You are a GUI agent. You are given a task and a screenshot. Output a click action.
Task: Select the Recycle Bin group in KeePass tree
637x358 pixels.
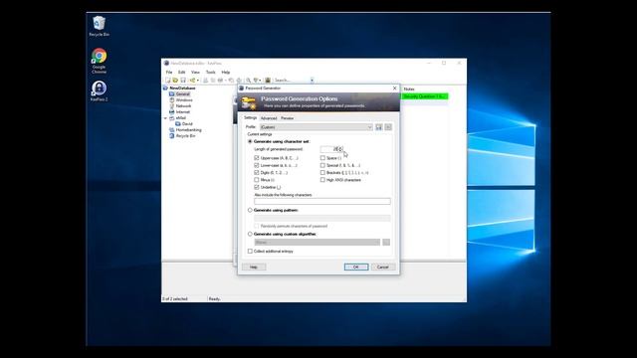click(186, 136)
